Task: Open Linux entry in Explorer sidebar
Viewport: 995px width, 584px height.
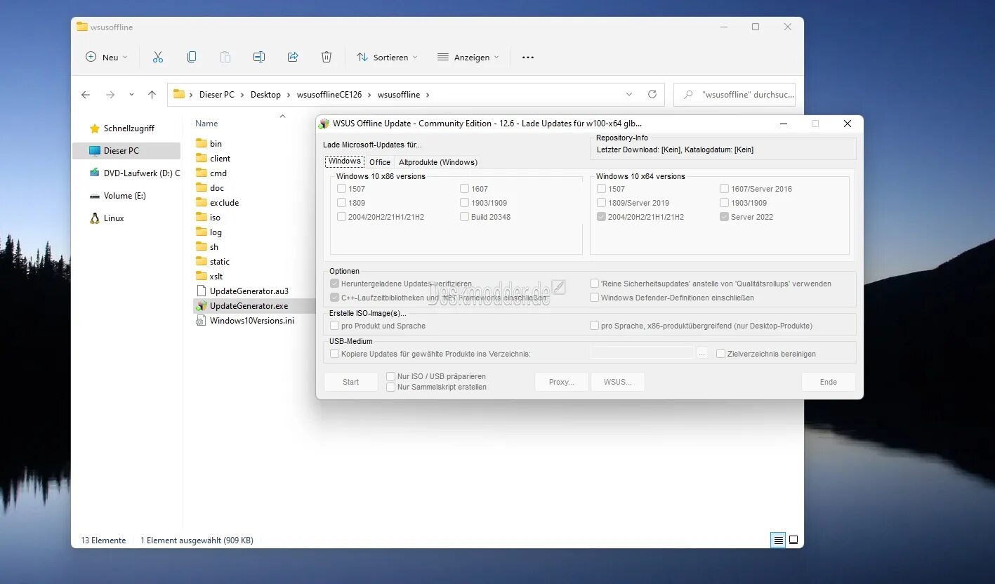Action: [114, 218]
